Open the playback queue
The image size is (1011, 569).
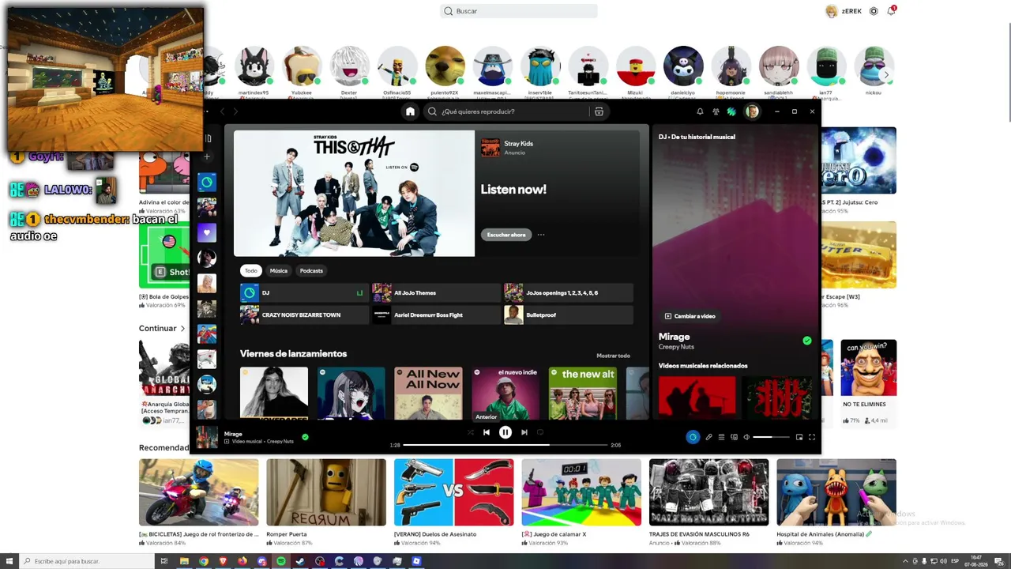(x=721, y=437)
